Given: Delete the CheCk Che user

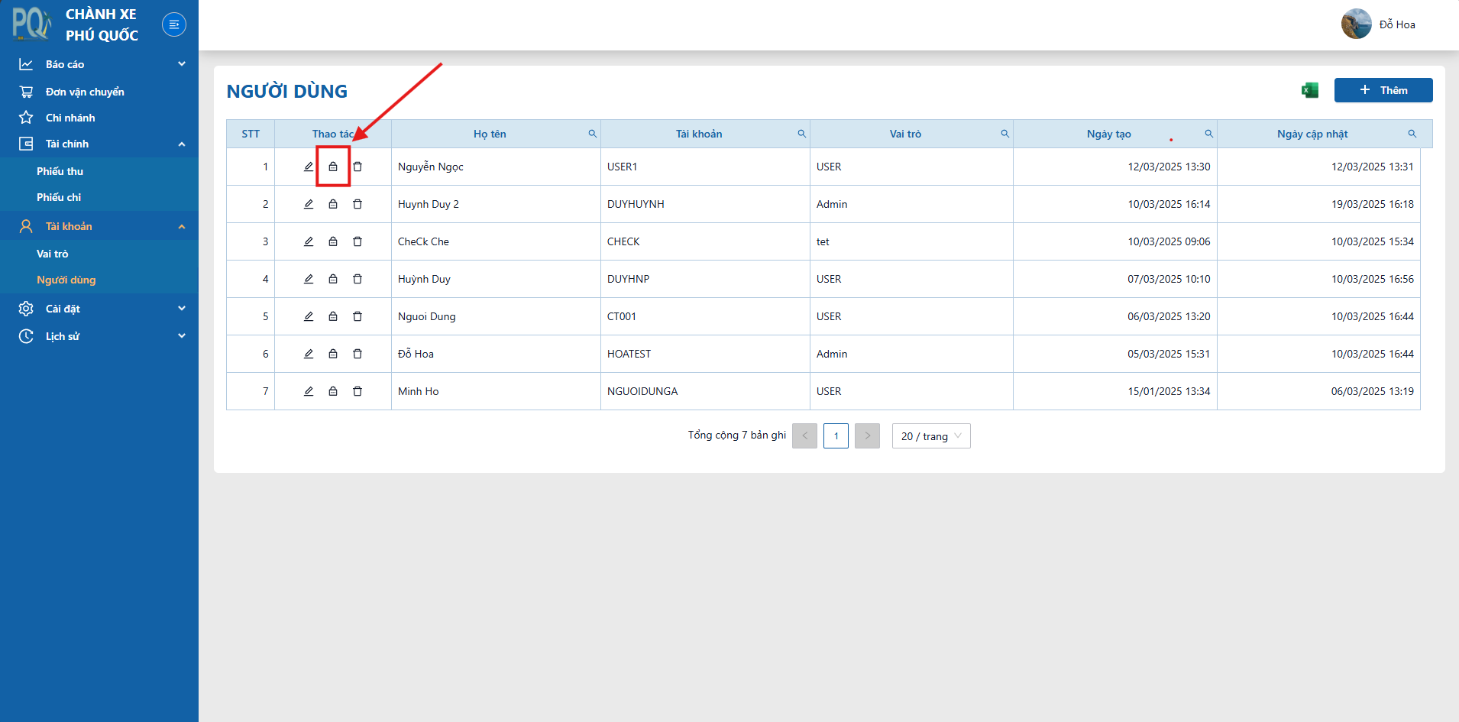Looking at the screenshot, I should coord(357,241).
